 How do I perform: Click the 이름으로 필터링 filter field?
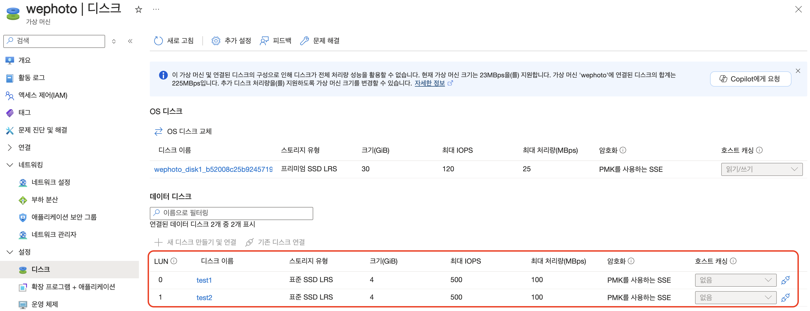(x=231, y=213)
